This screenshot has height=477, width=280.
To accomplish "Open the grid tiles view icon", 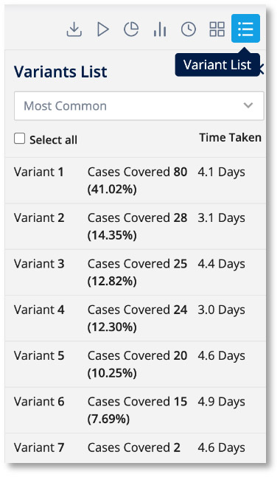I will [217, 29].
